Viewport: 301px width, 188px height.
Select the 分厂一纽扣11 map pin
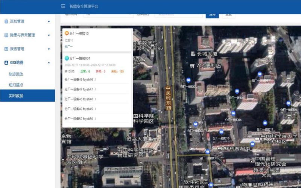[x=208, y=152]
